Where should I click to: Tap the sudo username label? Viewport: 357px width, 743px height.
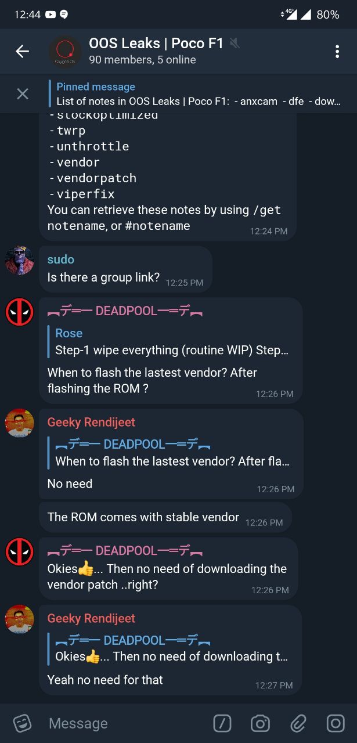click(x=61, y=259)
